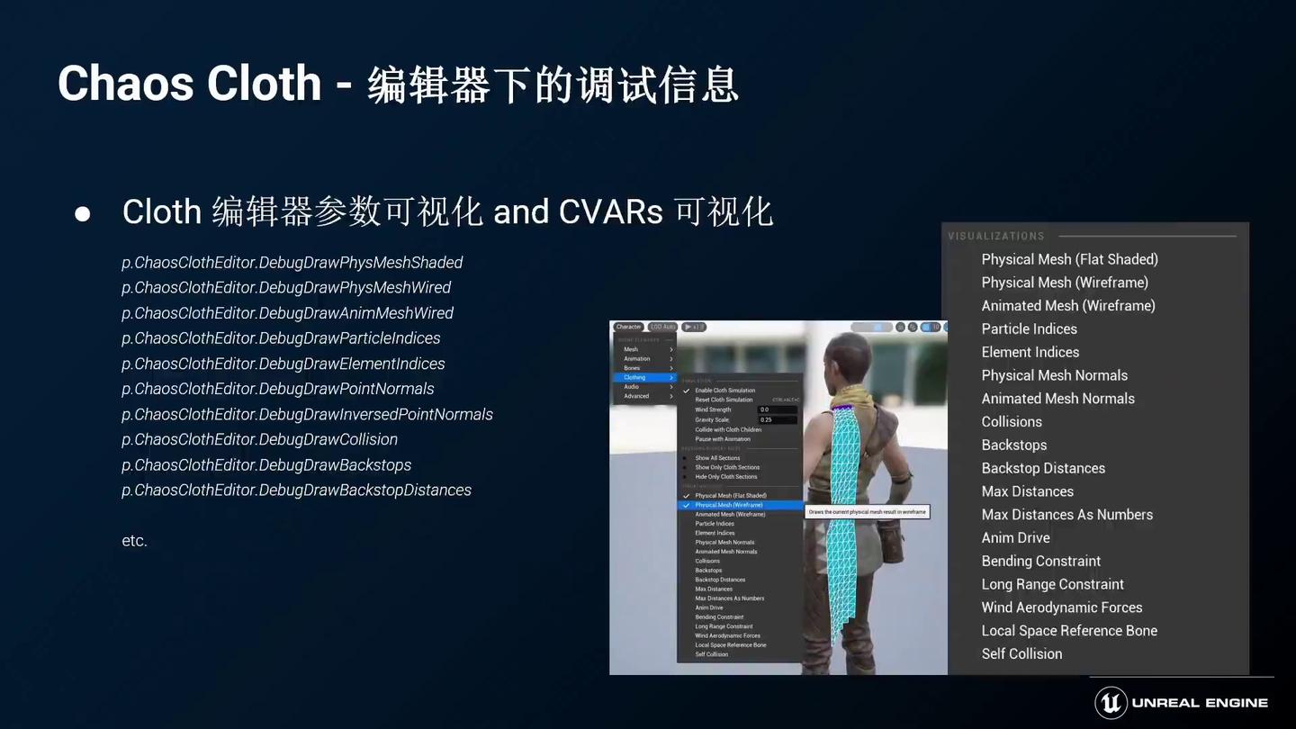Image resolution: width=1296 pixels, height=729 pixels.
Task: Expand the Animation submenu entry
Action: tap(644, 359)
